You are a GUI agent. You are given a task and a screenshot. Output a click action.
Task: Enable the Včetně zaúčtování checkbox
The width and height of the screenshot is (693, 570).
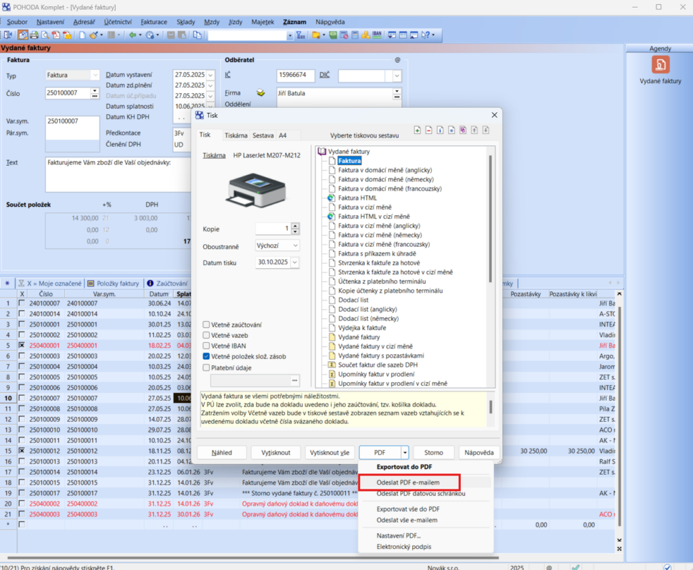click(206, 325)
